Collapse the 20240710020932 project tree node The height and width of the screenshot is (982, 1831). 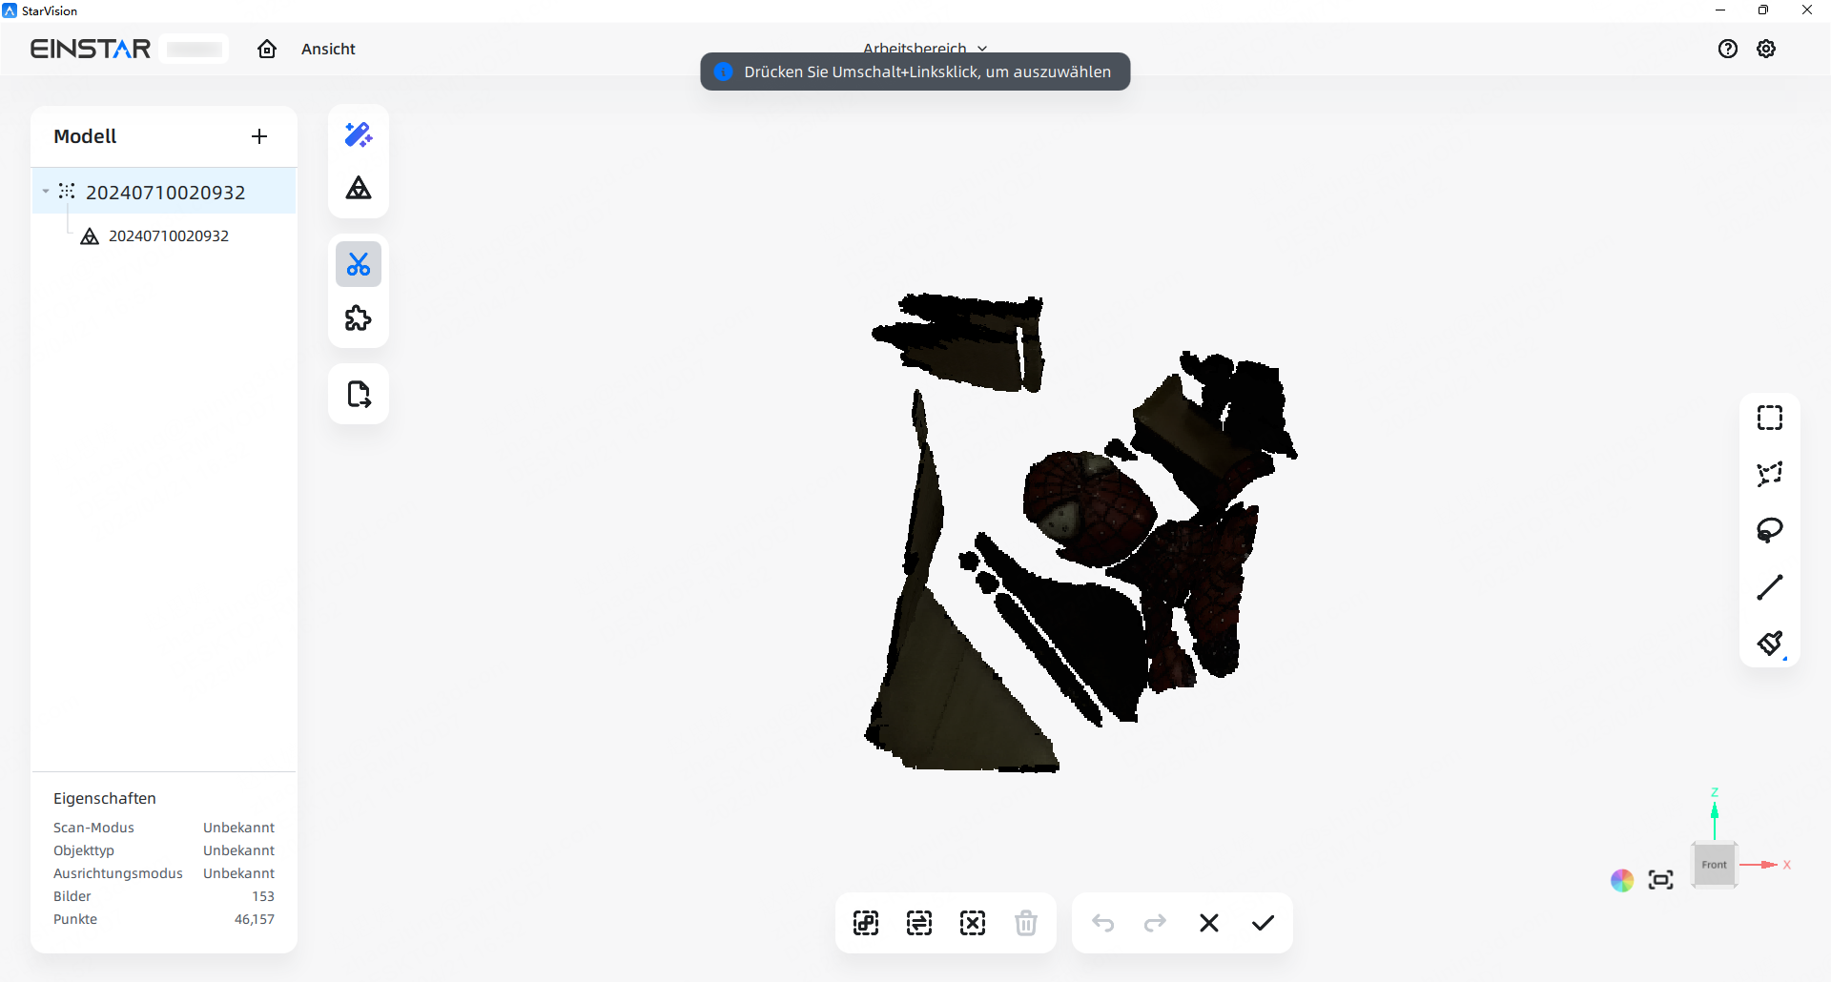tap(46, 192)
